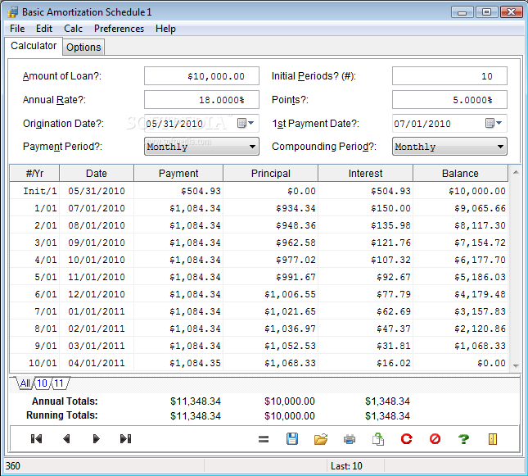Print the schedule with printer icon

(x=350, y=439)
